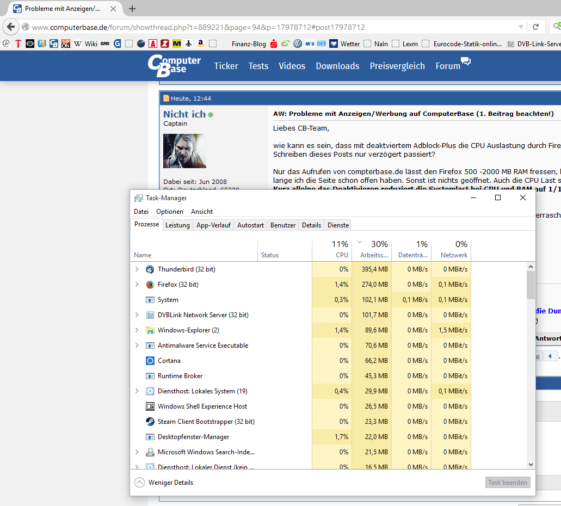Click the Steam Client Bootstrapper icon

[x=150, y=422]
